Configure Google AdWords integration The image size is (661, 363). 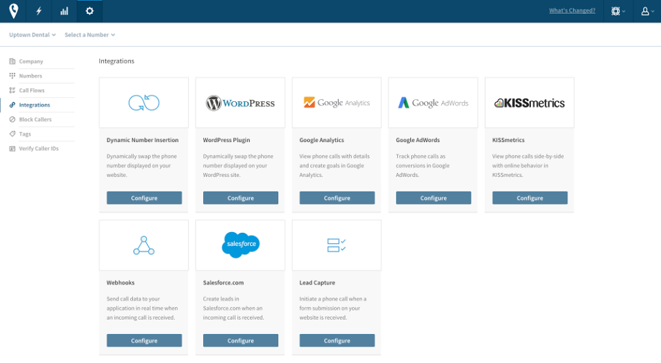[433, 198]
